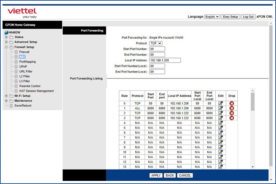
Task: Drop rule 3 with the red X
Action: (x=231, y=118)
